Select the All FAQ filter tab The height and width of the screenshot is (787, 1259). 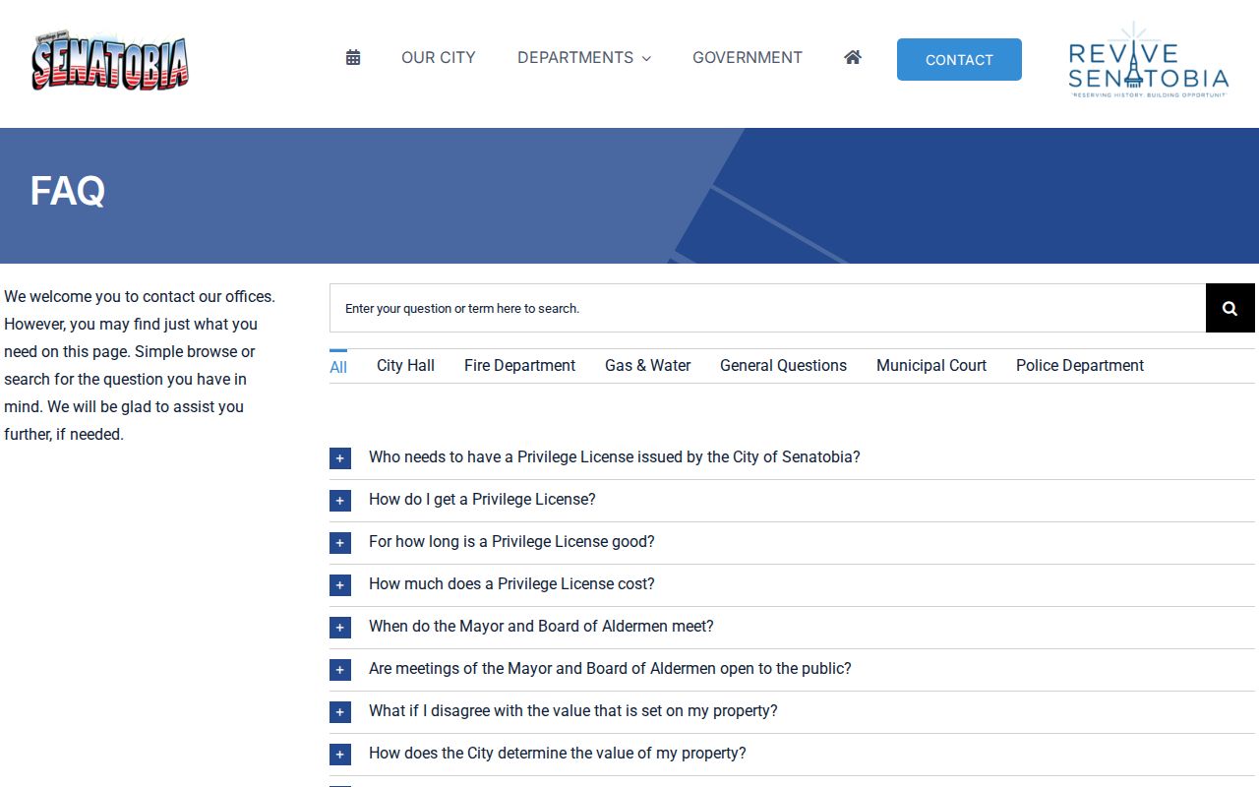click(x=338, y=366)
